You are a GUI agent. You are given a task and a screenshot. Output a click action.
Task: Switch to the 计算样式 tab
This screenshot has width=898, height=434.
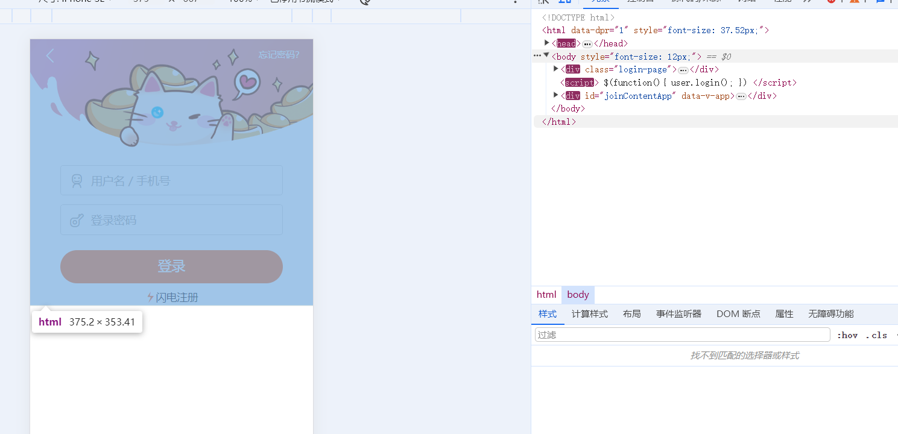(x=589, y=314)
